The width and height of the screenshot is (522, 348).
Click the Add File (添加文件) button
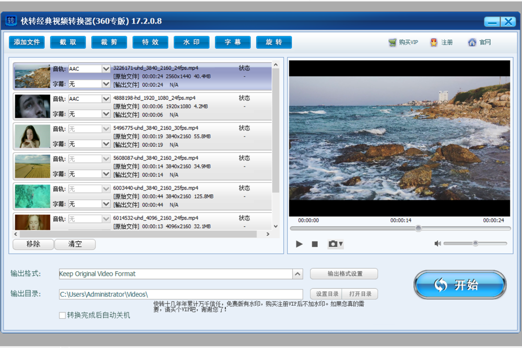[27, 42]
